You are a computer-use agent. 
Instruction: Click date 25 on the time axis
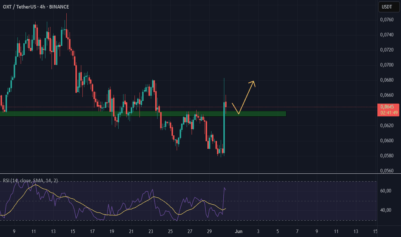tap(170, 231)
